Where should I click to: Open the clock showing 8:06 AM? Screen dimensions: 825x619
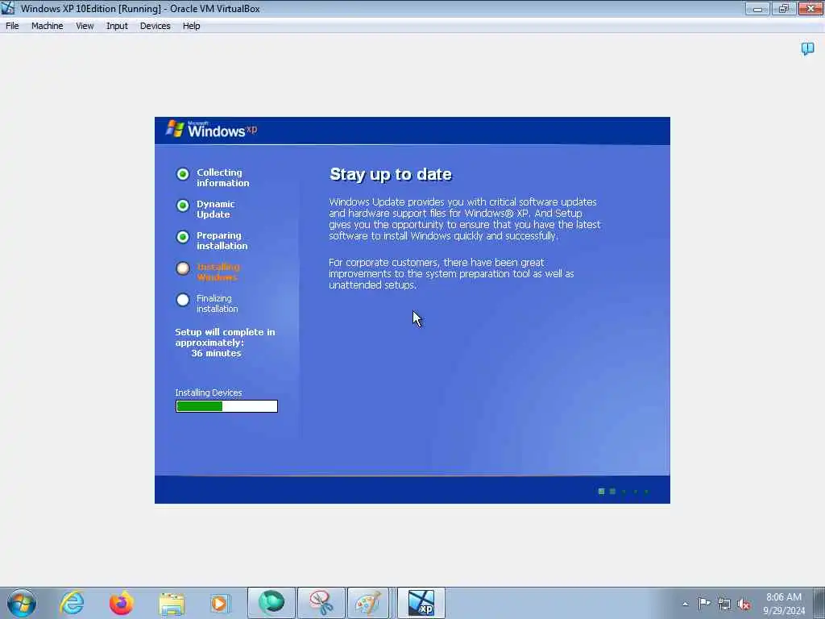click(783, 603)
